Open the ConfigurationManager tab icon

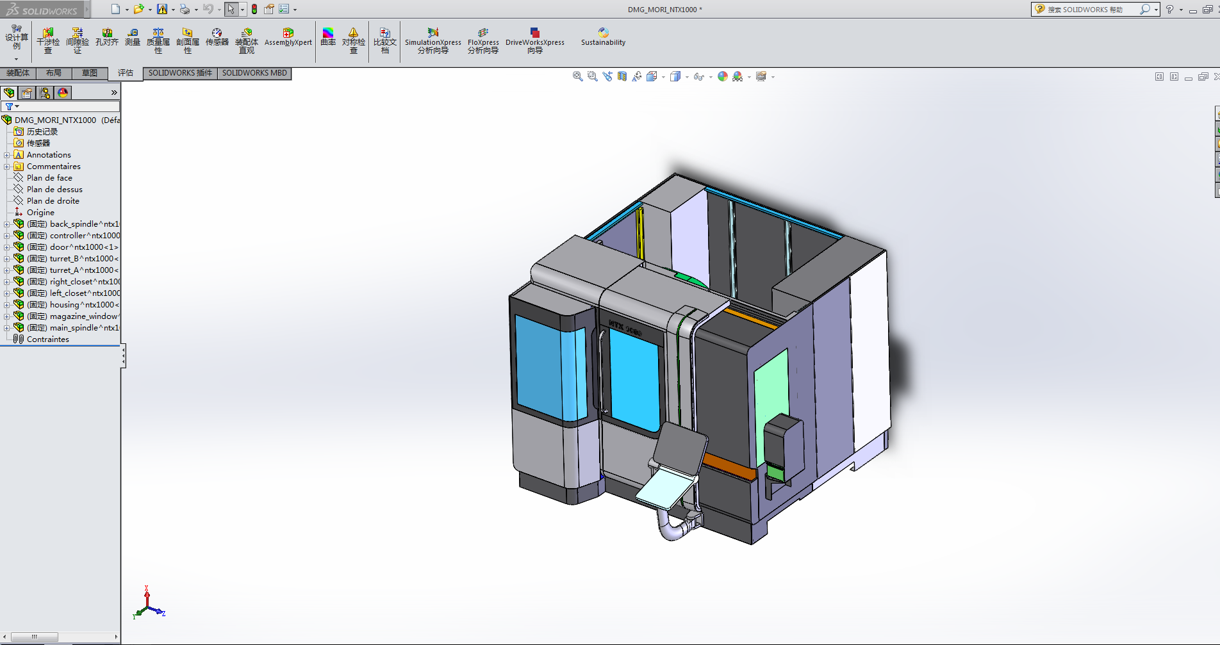coord(45,93)
